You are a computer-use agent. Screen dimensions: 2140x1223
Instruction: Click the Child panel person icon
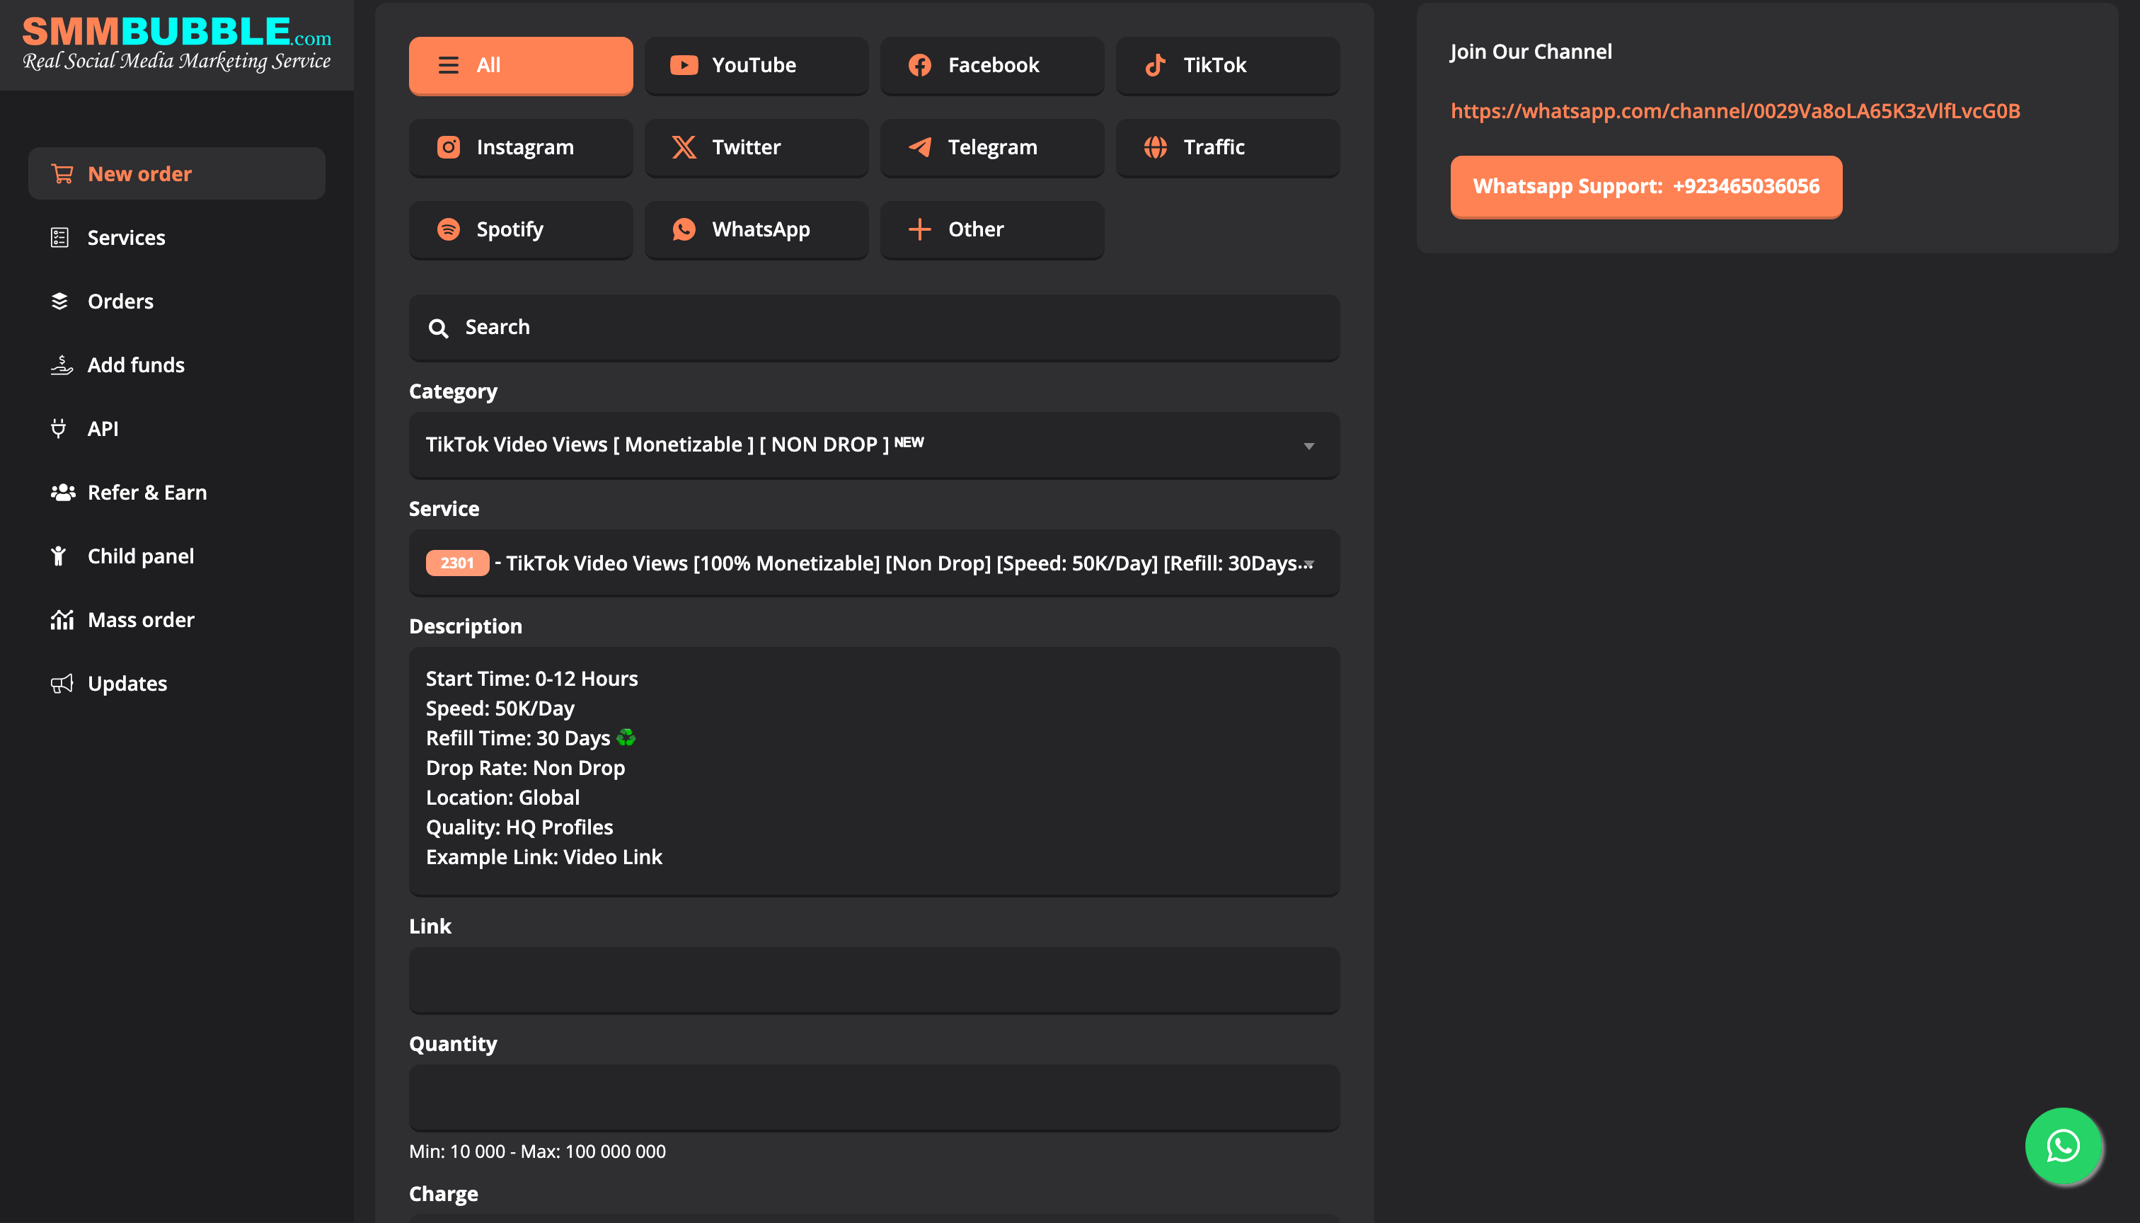[59, 556]
